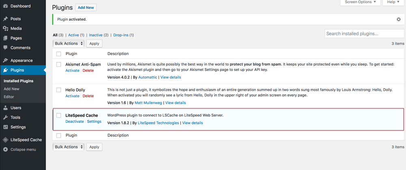
Task: Open Installed Plugins submenu item
Action: pyautogui.click(x=18, y=81)
